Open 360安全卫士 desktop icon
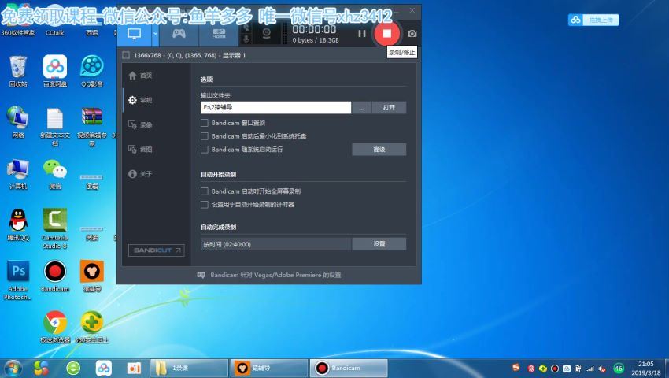The width and height of the screenshot is (669, 378). click(x=92, y=327)
